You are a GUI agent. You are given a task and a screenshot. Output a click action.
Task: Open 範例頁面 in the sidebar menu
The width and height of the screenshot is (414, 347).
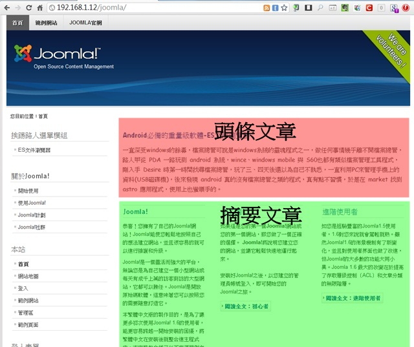[28, 325]
